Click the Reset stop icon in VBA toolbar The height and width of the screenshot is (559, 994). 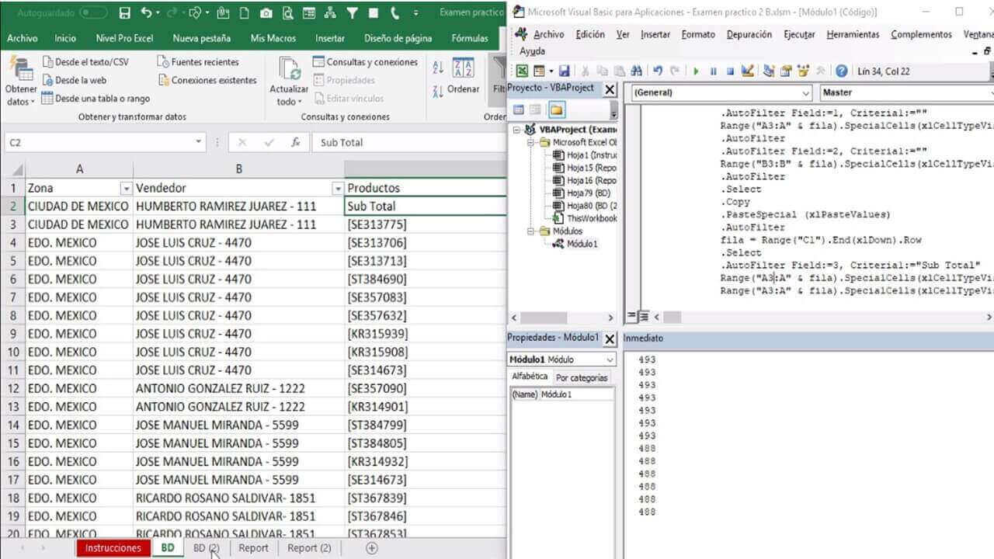[x=730, y=71]
